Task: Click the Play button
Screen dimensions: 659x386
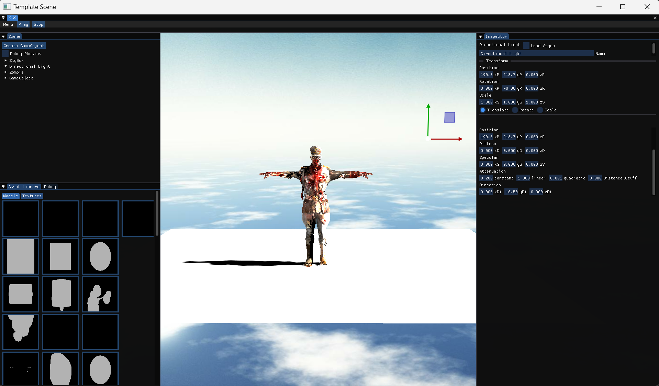Action: pos(23,24)
